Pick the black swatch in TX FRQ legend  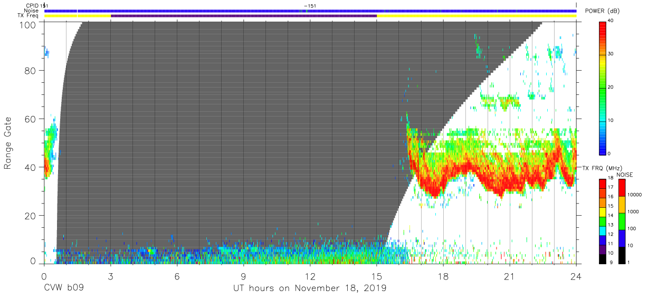pyautogui.click(x=602, y=259)
